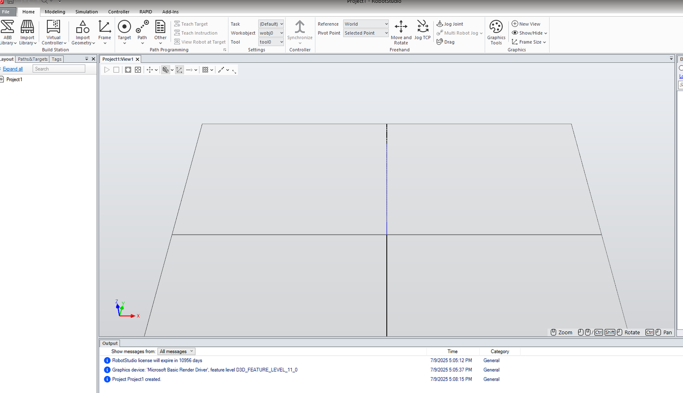The image size is (683, 393).
Task: Click the View Center icon
Action: point(138,70)
